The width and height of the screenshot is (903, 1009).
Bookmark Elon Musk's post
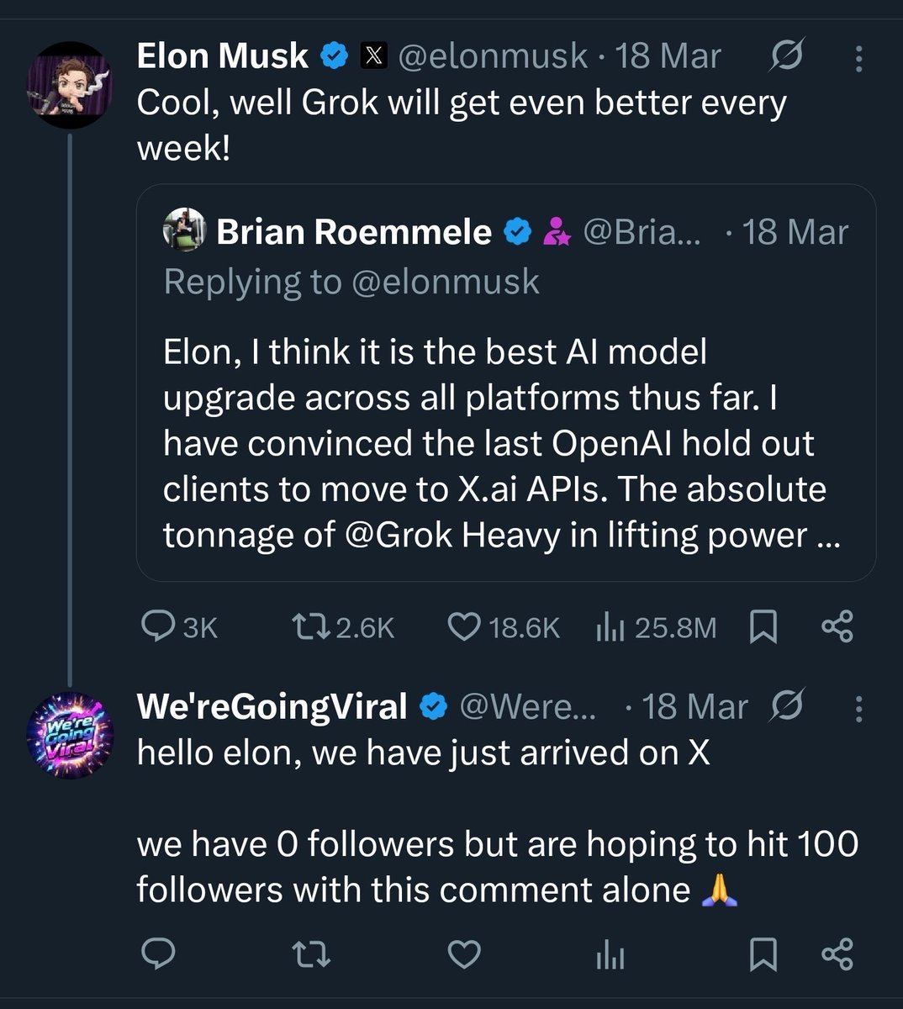[x=763, y=627]
